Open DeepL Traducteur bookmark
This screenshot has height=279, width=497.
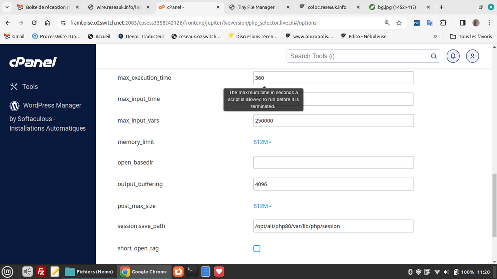141,36
